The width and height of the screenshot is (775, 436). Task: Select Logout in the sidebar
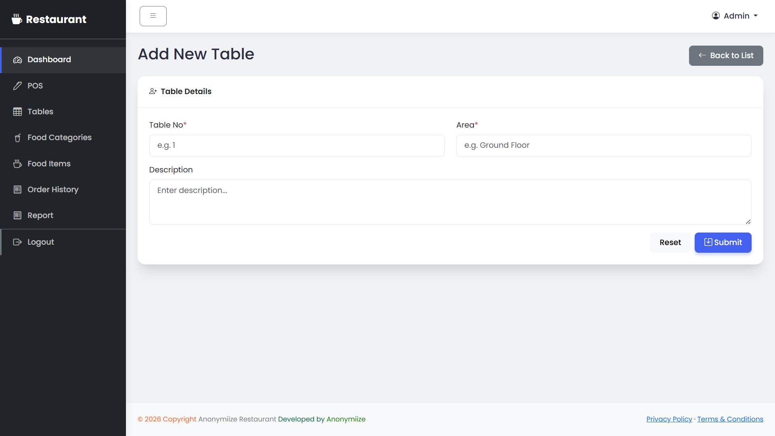point(63,242)
